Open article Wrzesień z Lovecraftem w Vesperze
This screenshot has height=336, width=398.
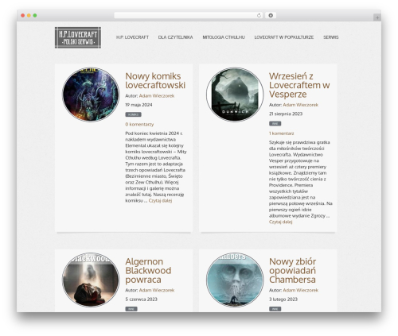(x=299, y=85)
